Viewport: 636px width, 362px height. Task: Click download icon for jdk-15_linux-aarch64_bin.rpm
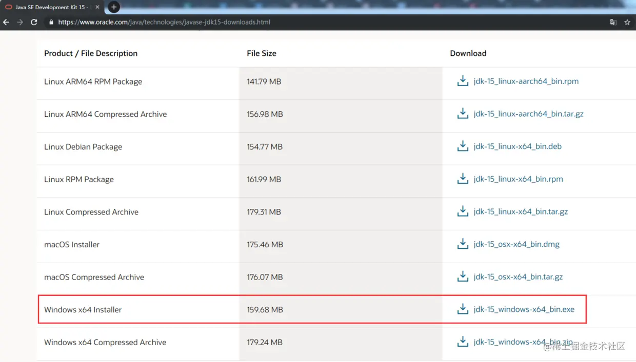pos(463,81)
